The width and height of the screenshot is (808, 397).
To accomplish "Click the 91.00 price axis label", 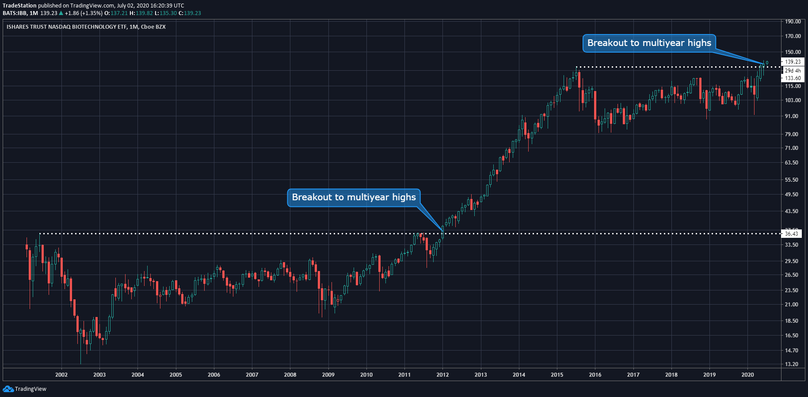I will click(x=792, y=116).
